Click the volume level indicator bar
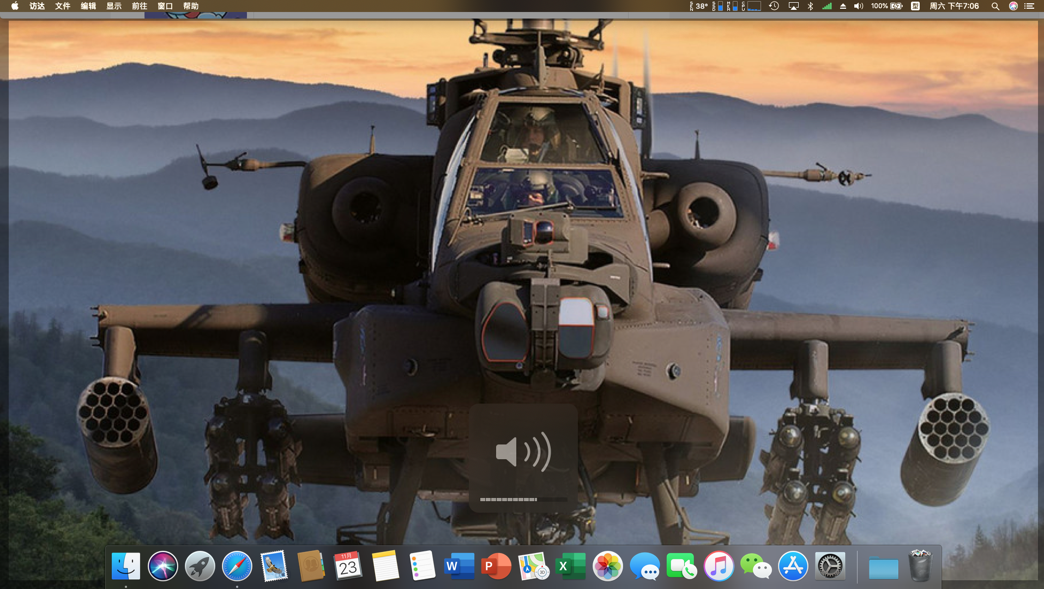The height and width of the screenshot is (589, 1044). (523, 499)
